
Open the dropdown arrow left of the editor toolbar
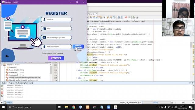[x=87, y=17]
